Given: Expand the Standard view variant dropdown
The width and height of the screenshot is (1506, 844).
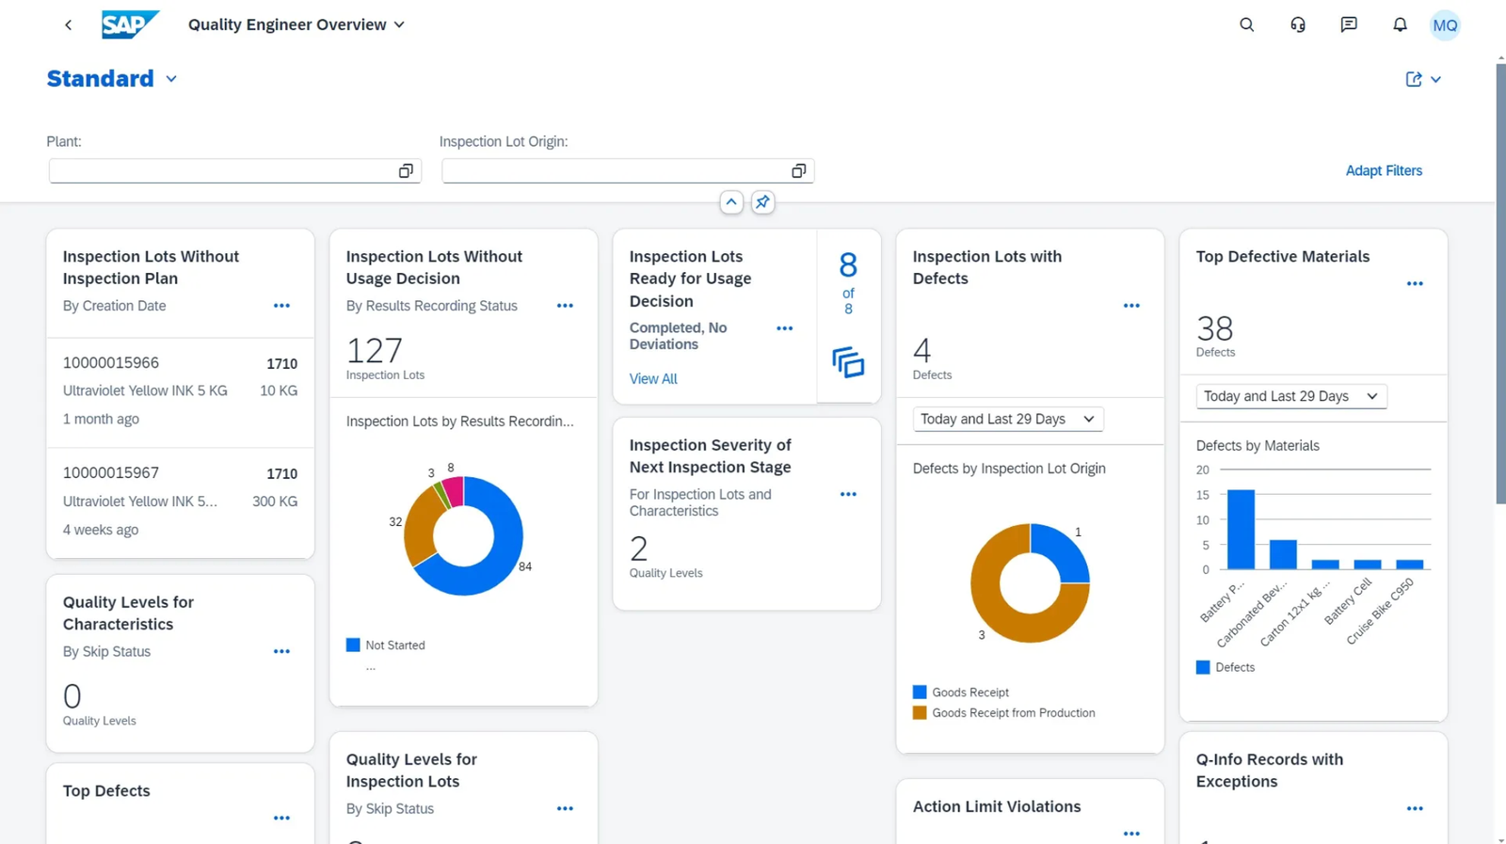Looking at the screenshot, I should click(x=171, y=79).
